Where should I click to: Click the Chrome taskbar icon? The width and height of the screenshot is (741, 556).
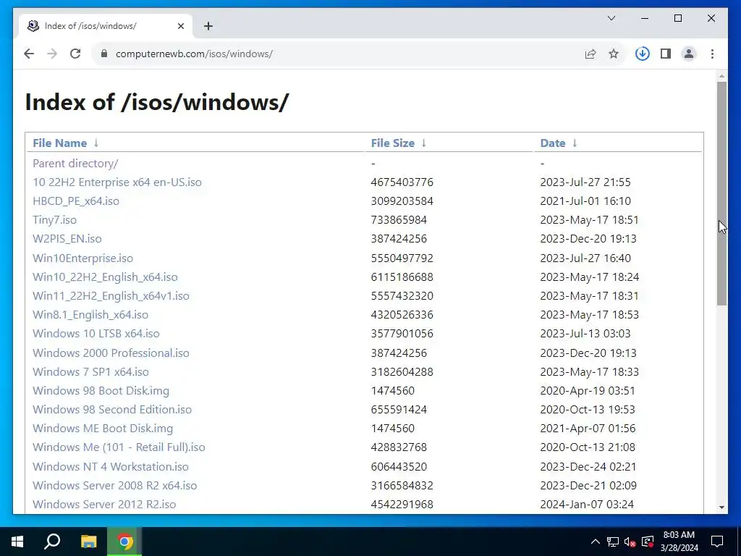pos(124,542)
